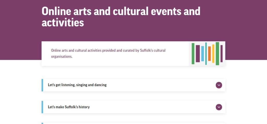Expand the Suffolk's history chevron button
Image resolution: width=267 pixels, height=124 pixels.
click(219, 107)
